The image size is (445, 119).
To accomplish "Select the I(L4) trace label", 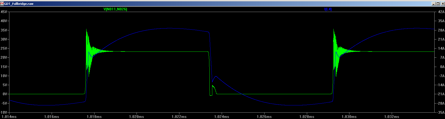I will pyautogui.click(x=328, y=9).
